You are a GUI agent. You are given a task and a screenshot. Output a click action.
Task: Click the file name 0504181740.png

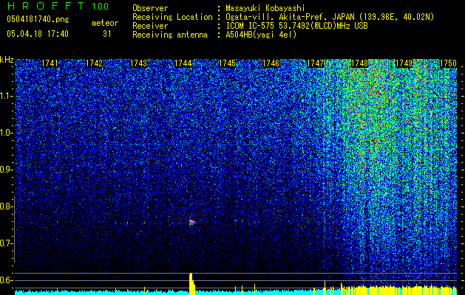tap(38, 19)
